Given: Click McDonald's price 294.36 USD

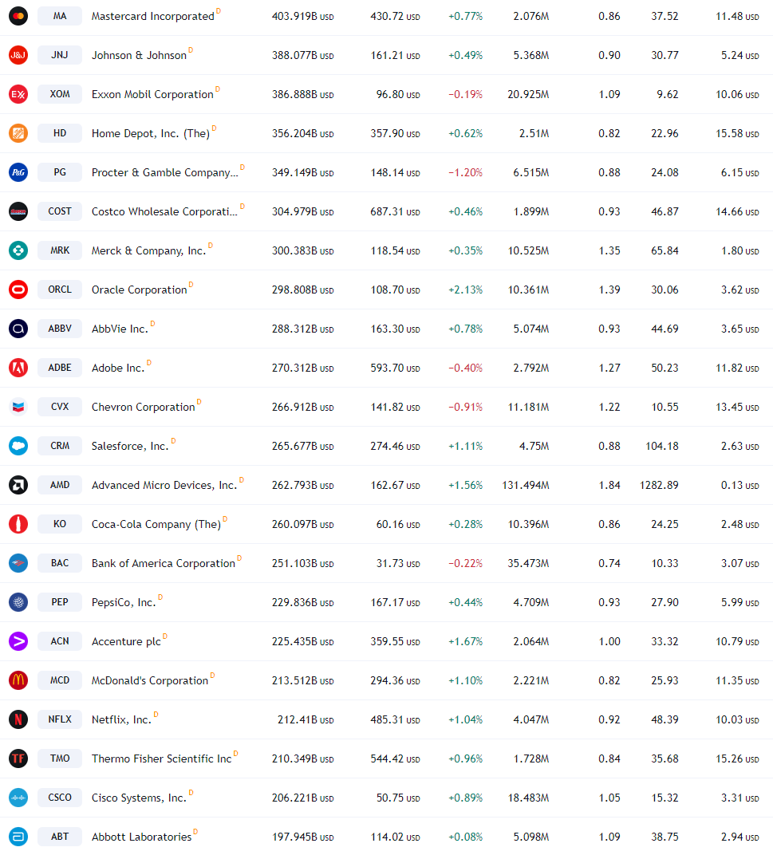Looking at the screenshot, I should coord(395,680).
